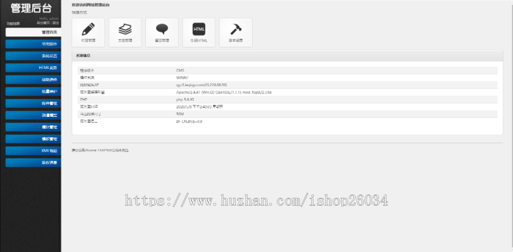Open the HTML更新 sidebar menu

[x=34, y=68]
